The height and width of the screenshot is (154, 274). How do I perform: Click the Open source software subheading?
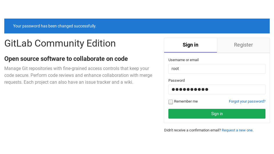66,59
